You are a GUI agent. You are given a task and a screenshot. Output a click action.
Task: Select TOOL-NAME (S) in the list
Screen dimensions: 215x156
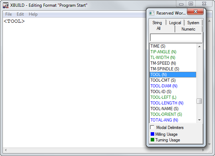(x=173, y=109)
